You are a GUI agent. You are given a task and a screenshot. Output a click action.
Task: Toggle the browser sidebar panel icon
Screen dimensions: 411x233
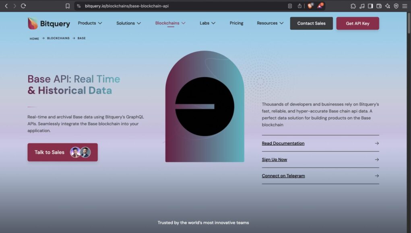coord(370,6)
